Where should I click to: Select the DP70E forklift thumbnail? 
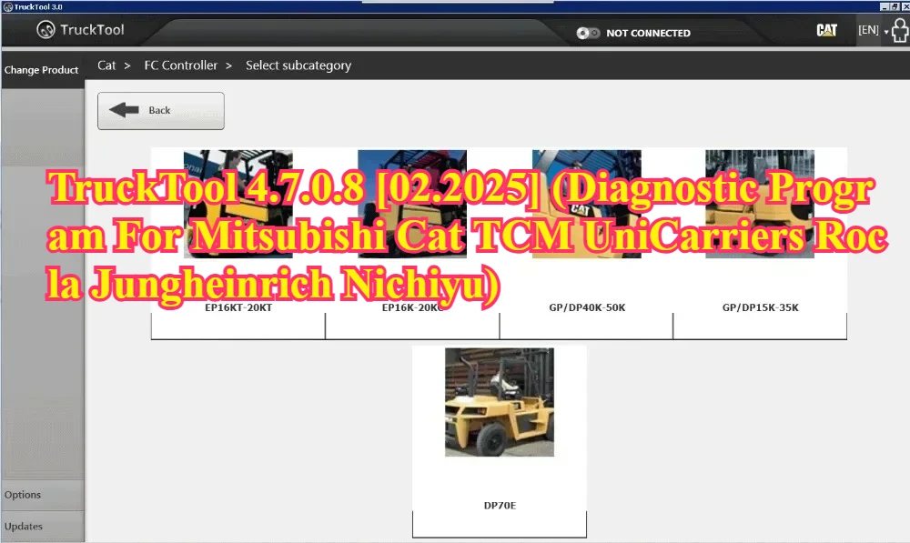[x=499, y=402]
